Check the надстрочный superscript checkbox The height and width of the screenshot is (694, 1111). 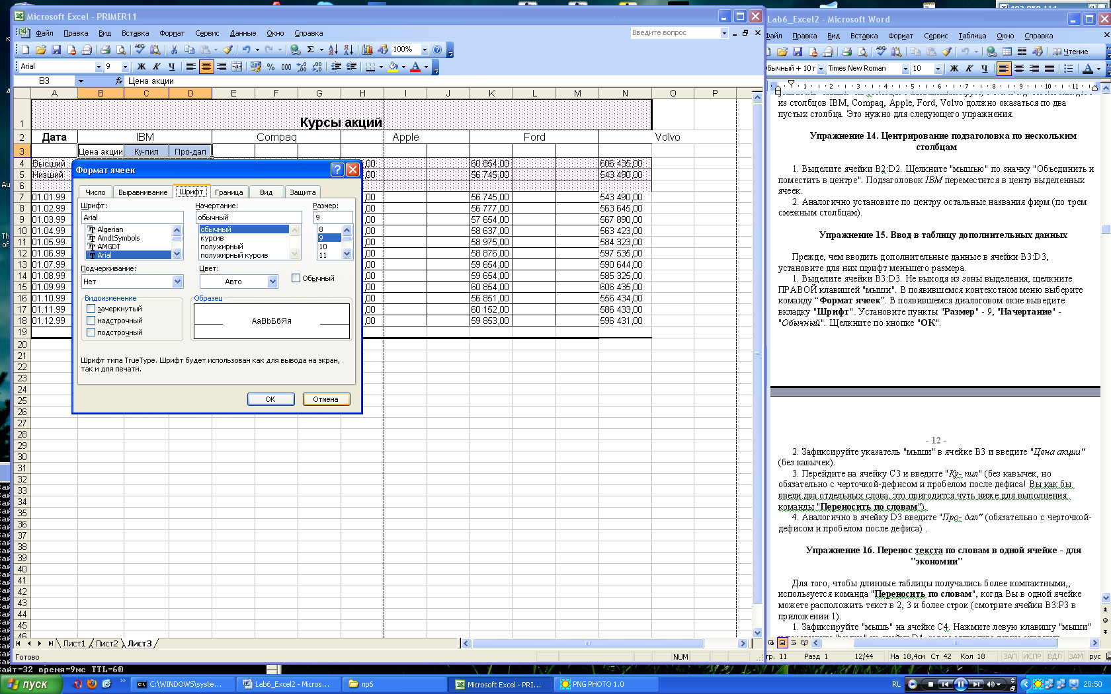(91, 321)
